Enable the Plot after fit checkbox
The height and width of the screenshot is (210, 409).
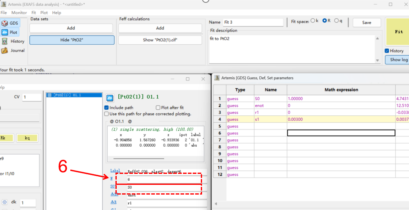[158, 108]
